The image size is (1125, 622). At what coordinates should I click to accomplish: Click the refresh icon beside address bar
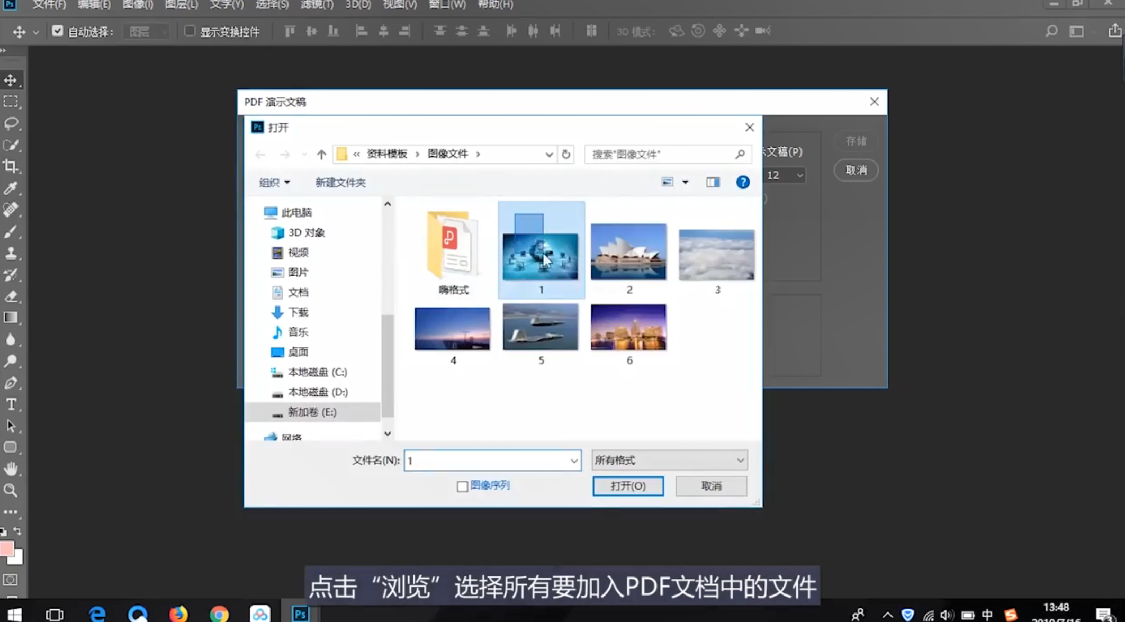click(x=566, y=154)
